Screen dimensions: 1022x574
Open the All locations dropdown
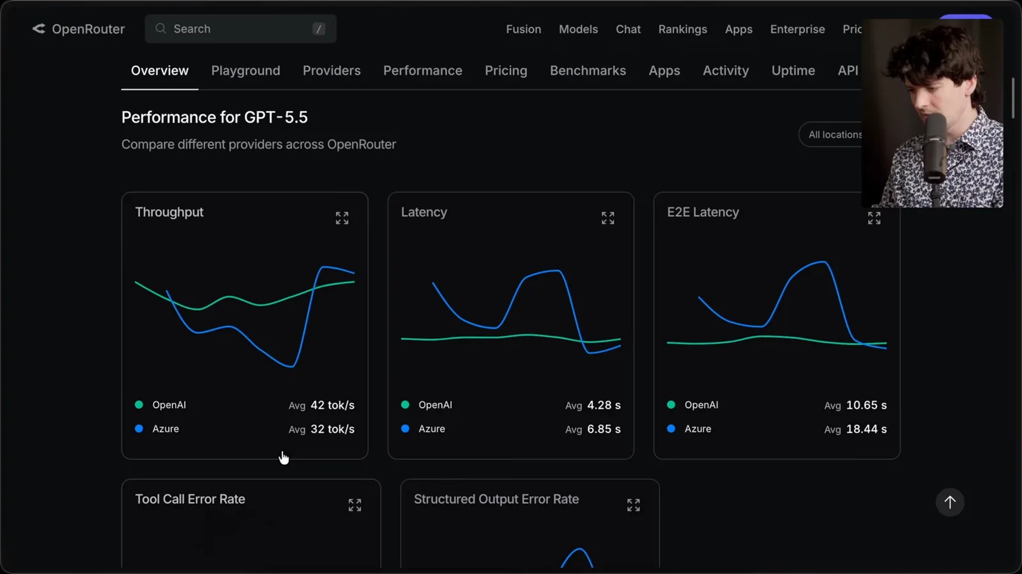click(x=830, y=135)
